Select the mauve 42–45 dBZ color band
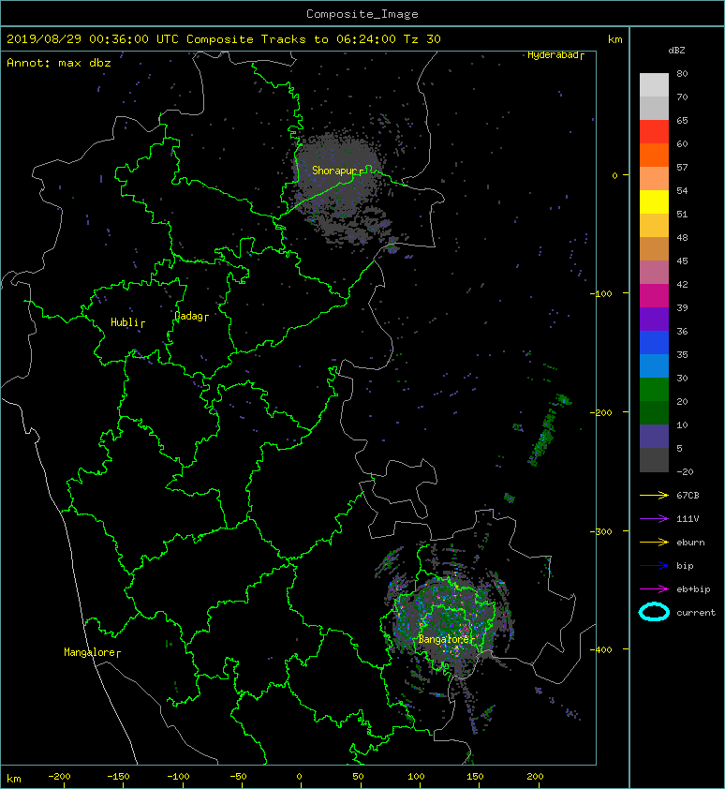The image size is (725, 789). point(654,273)
